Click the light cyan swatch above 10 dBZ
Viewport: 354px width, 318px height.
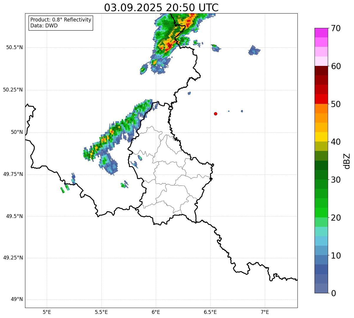click(x=321, y=241)
